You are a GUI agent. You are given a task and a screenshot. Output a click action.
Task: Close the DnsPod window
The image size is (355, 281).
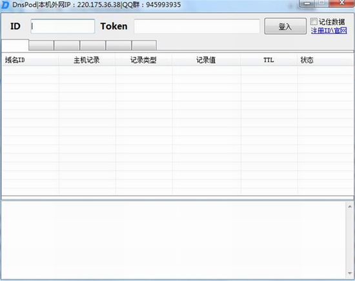tap(342, 3)
